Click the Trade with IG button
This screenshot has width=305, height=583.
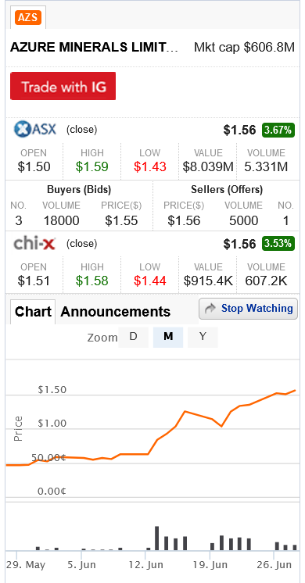63,86
